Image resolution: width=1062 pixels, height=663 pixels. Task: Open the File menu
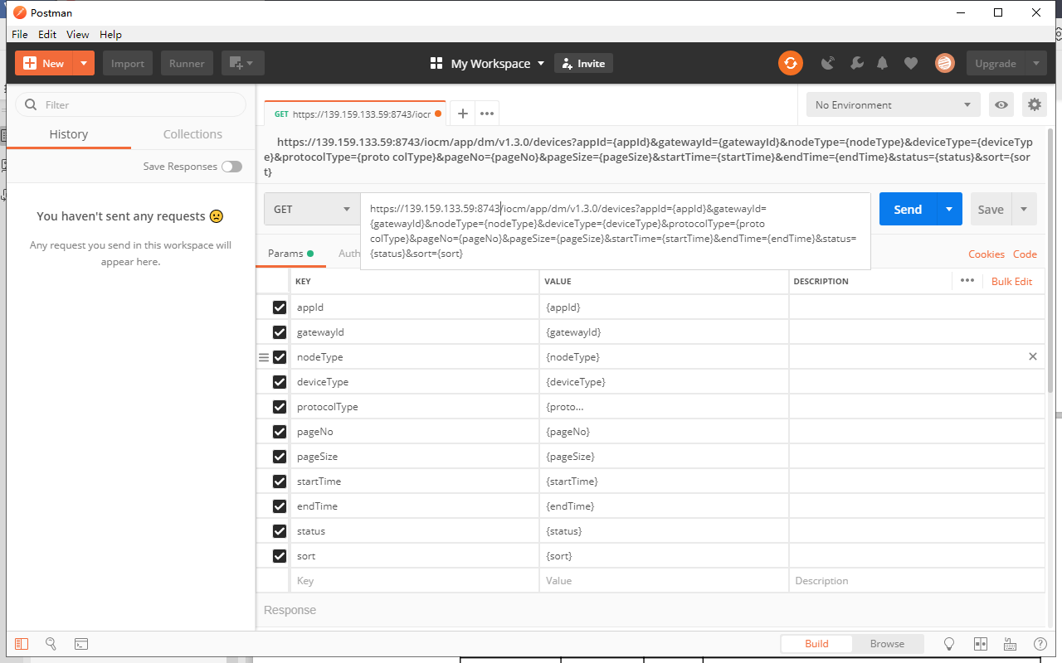click(x=20, y=34)
